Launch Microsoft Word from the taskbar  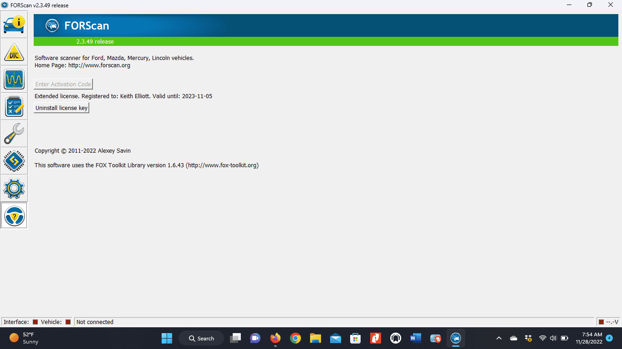coord(416,338)
